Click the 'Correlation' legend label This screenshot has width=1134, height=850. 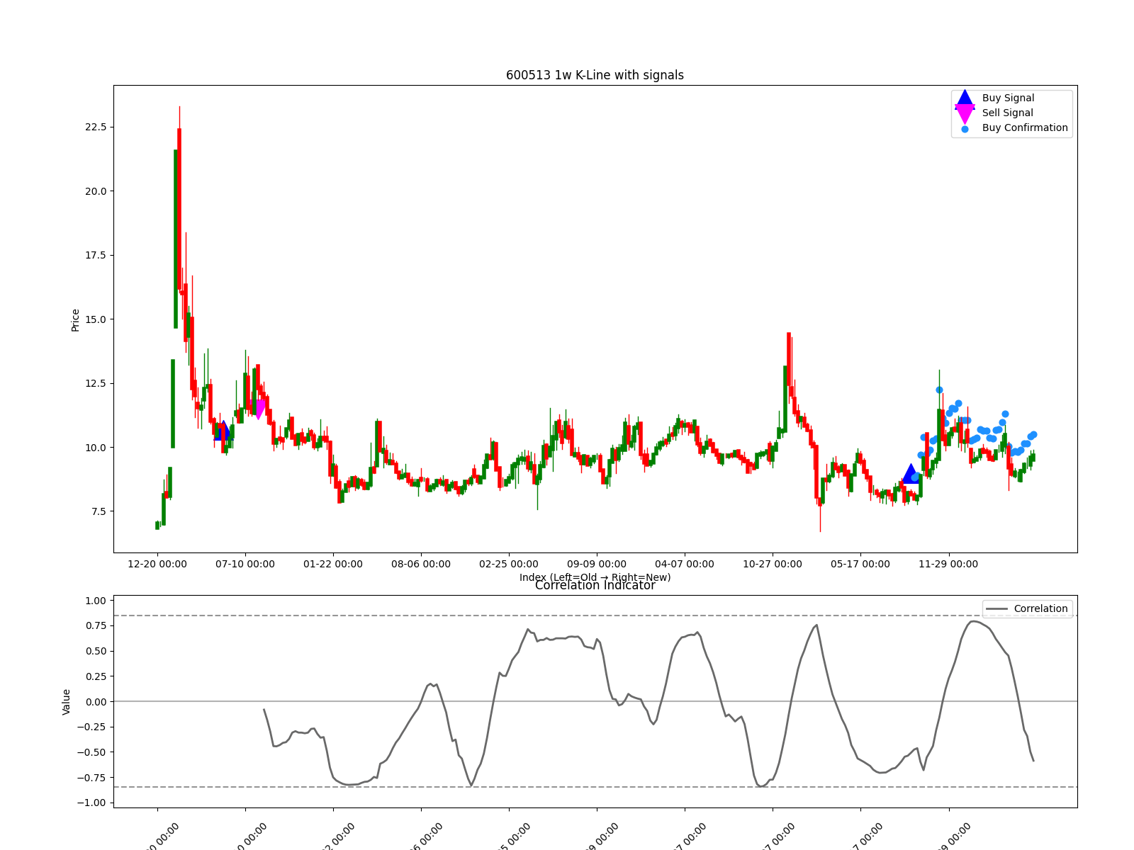1040,609
